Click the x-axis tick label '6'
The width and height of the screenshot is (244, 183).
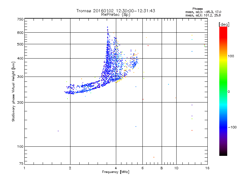coord(142,168)
